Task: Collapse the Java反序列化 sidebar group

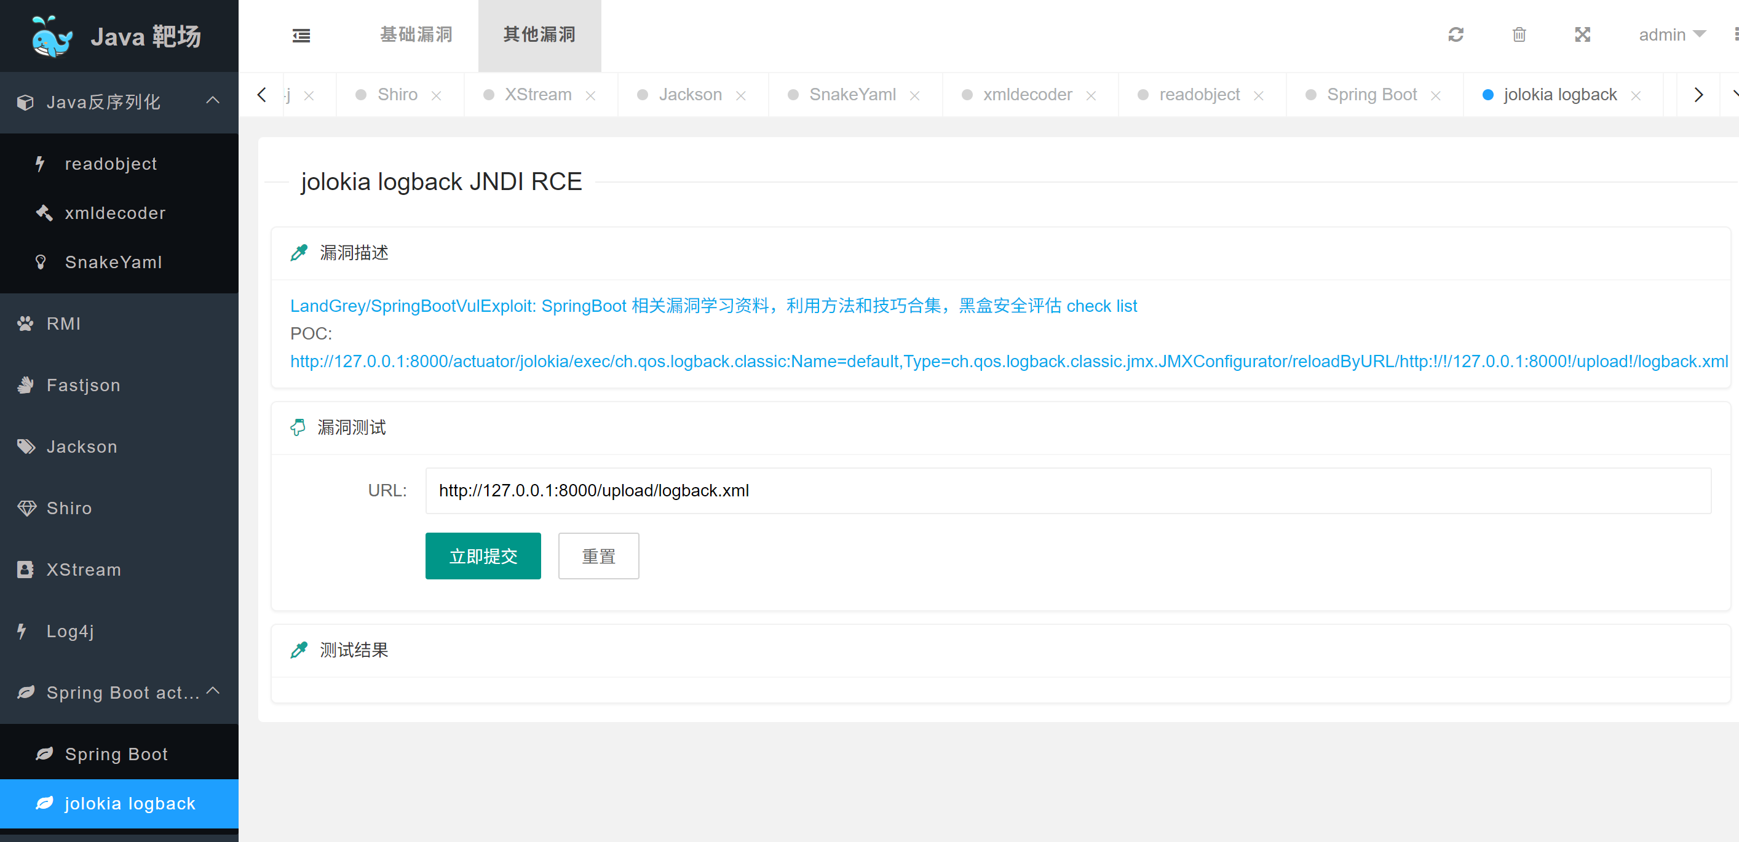Action: (x=213, y=101)
